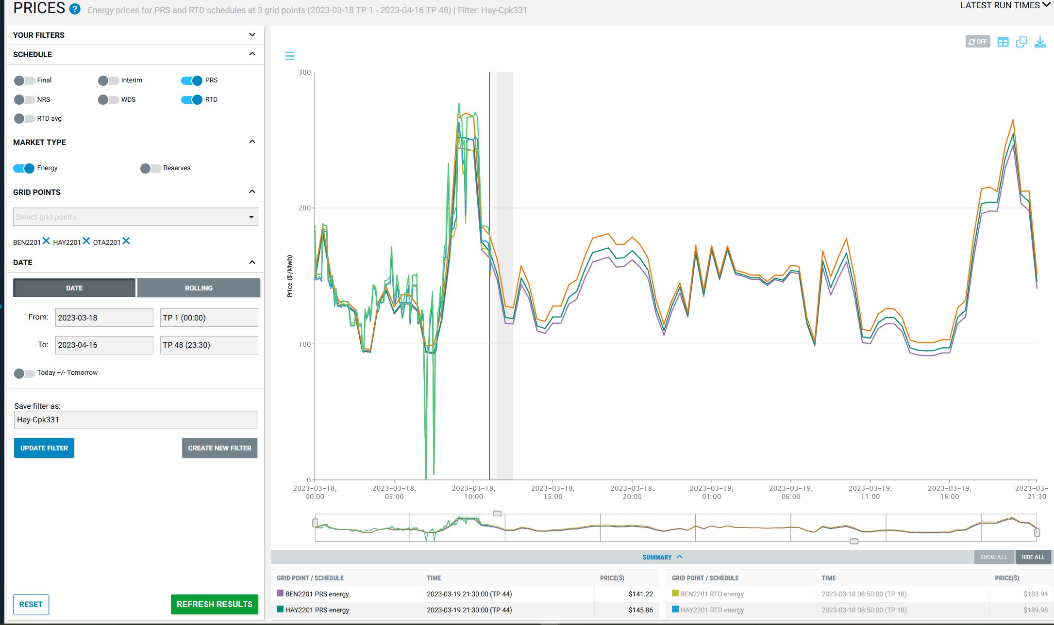Open the Select grid points dropdown
This screenshot has width=1054, height=625.
(135, 217)
